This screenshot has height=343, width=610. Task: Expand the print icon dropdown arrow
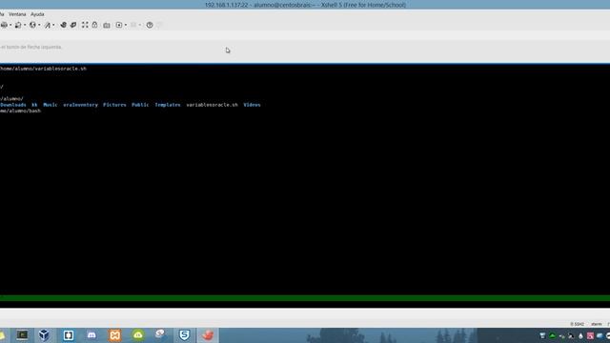(10, 25)
